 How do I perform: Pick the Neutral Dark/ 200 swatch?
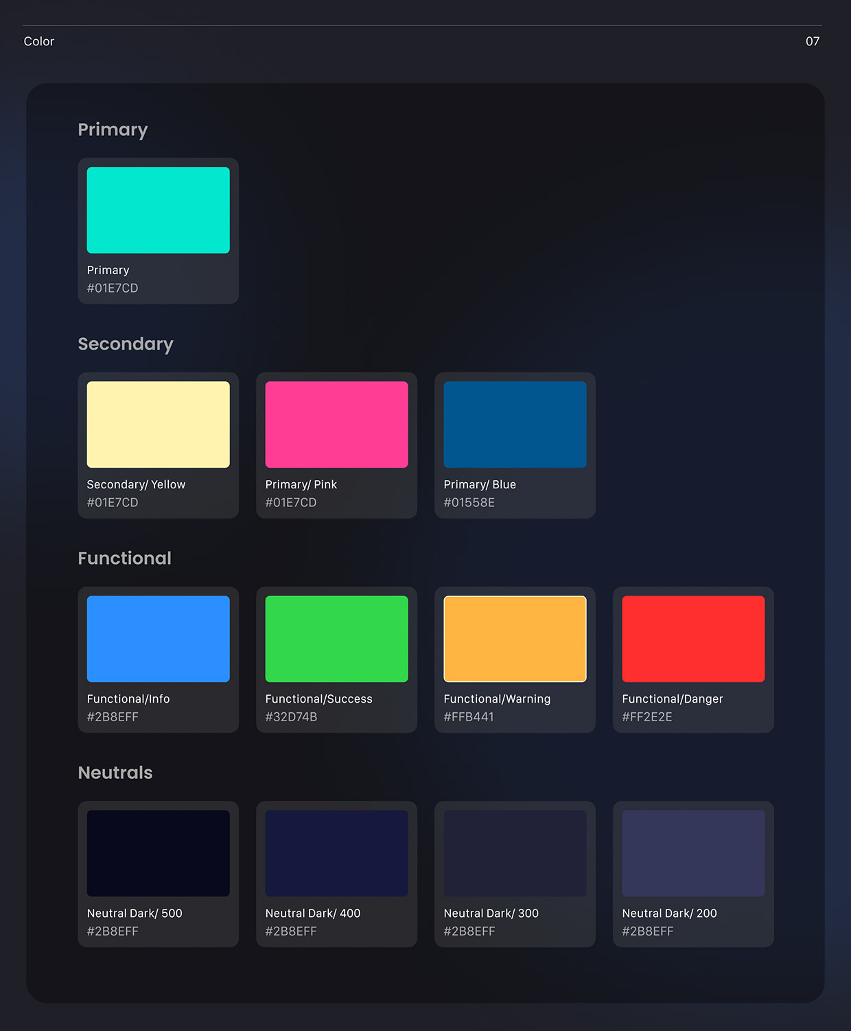pos(694,853)
